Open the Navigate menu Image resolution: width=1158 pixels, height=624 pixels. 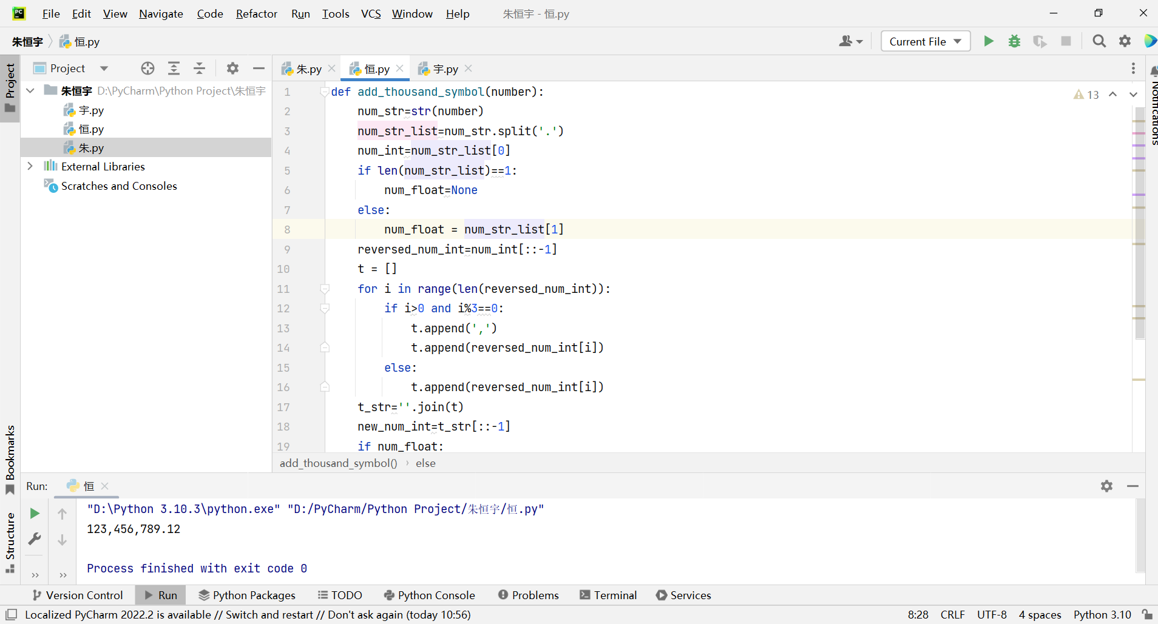(x=161, y=13)
